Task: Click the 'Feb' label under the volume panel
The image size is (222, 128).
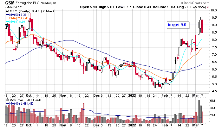Action: point(165,125)
